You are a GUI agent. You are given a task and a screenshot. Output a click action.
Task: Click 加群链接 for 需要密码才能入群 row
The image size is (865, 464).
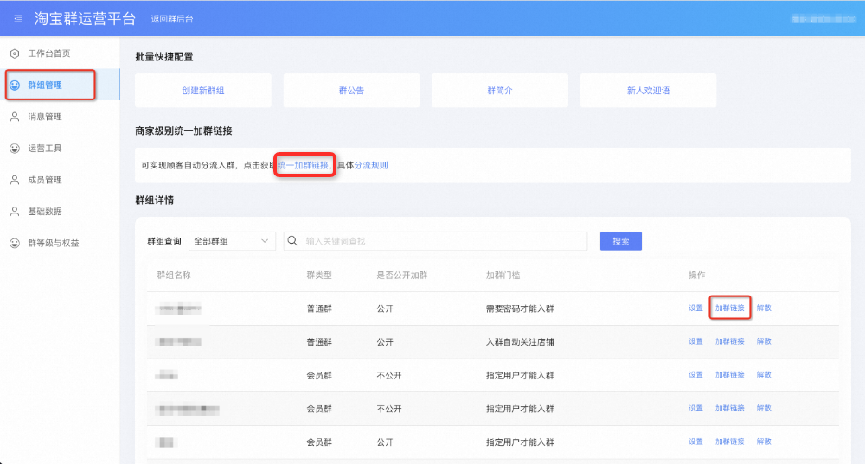(730, 308)
